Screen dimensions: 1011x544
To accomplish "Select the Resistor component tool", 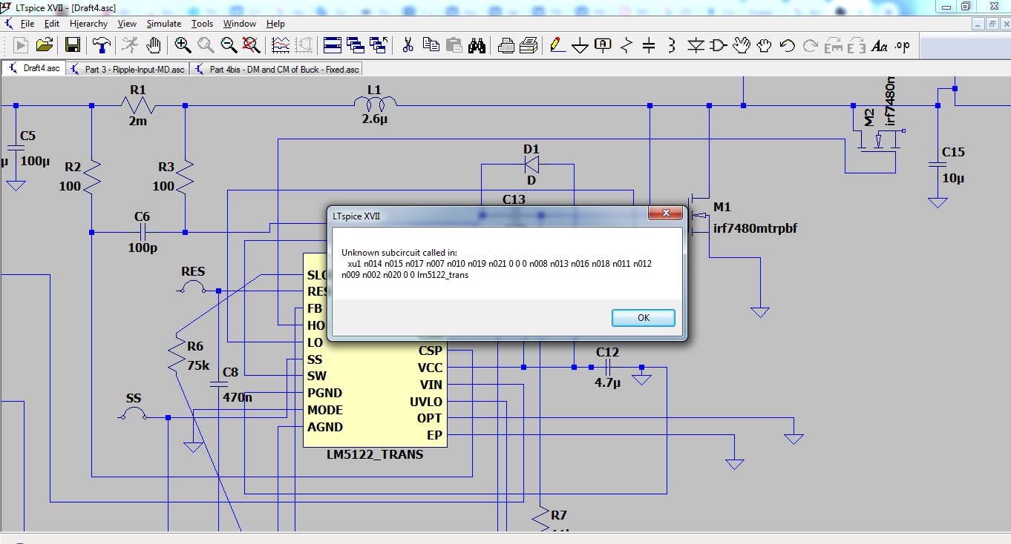I will click(626, 45).
